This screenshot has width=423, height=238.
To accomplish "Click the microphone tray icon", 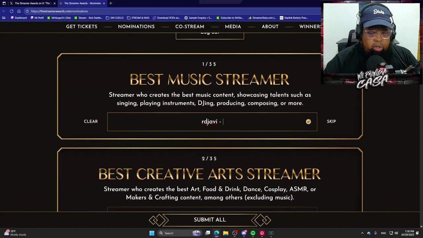I will [x=375, y=233].
